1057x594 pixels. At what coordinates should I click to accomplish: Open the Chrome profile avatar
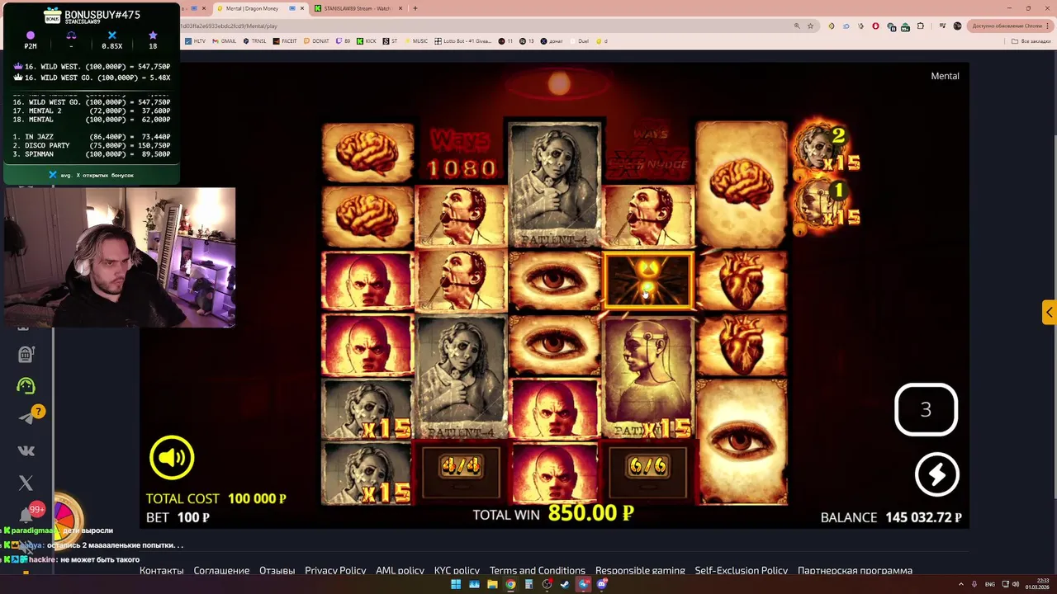[x=957, y=26]
